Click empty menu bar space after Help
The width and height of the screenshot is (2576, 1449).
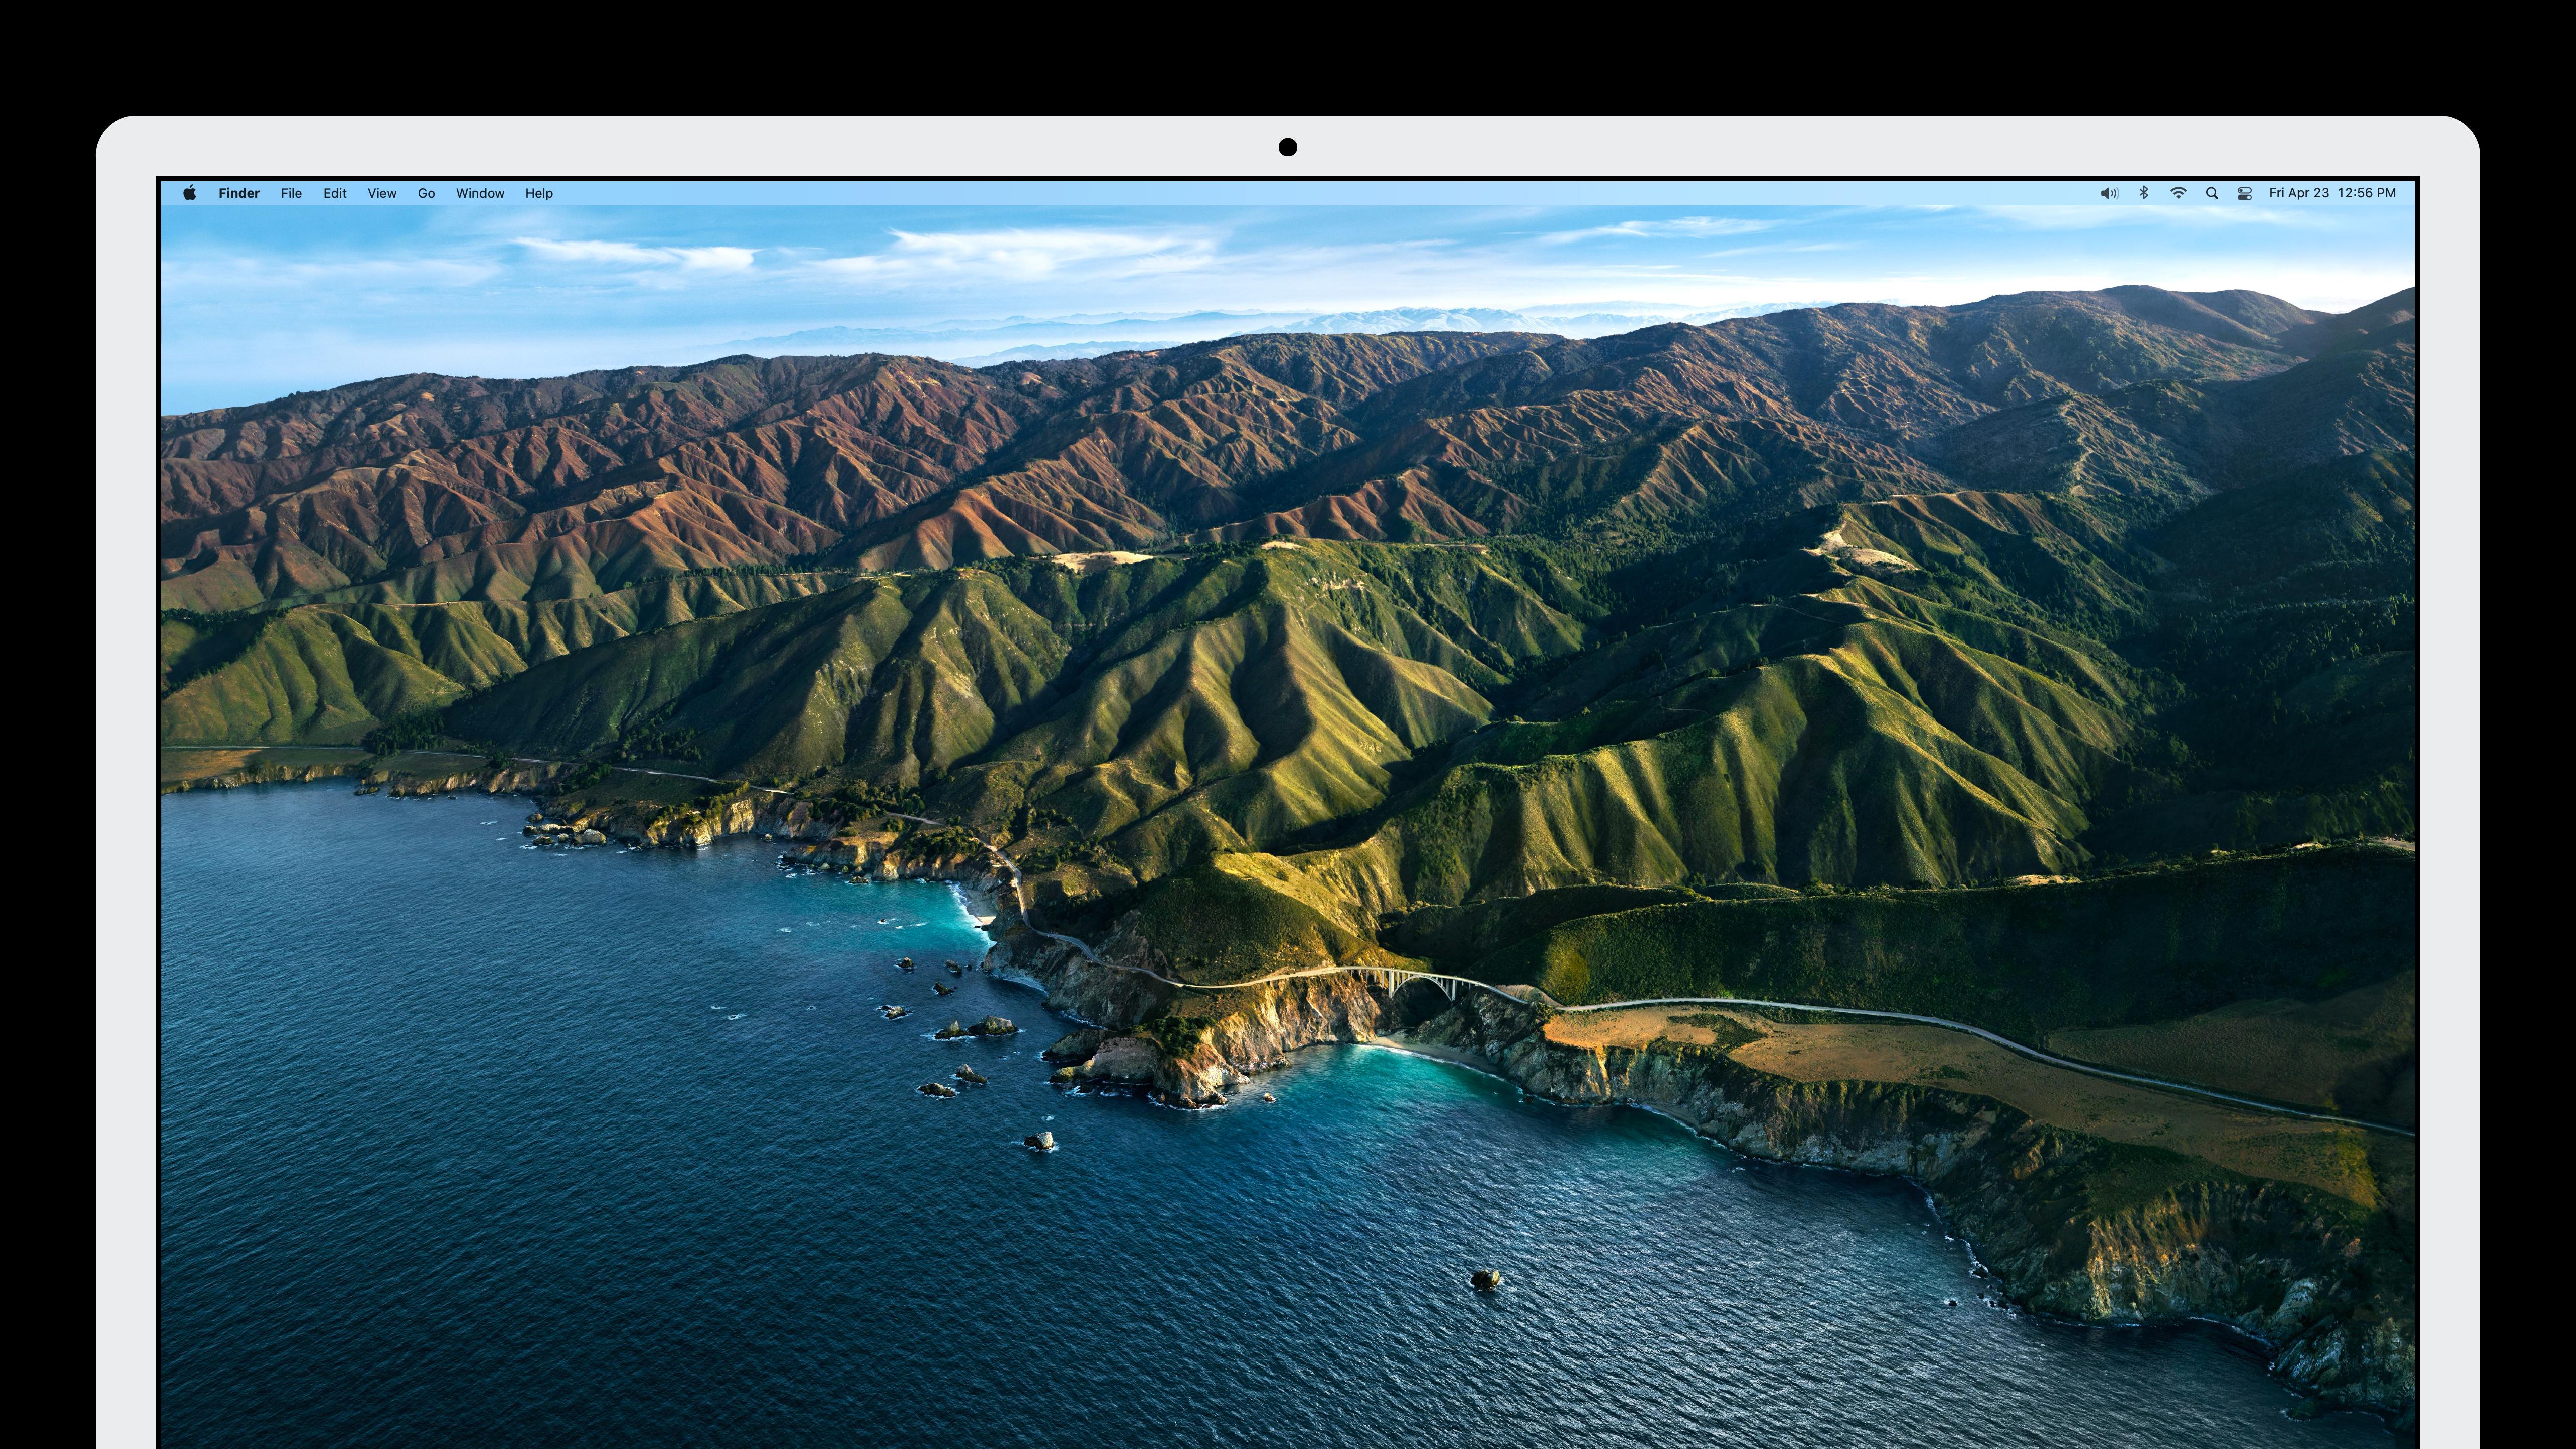point(1200,193)
